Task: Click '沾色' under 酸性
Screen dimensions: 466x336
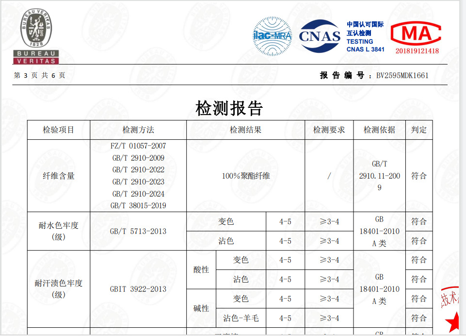Action: point(241,279)
